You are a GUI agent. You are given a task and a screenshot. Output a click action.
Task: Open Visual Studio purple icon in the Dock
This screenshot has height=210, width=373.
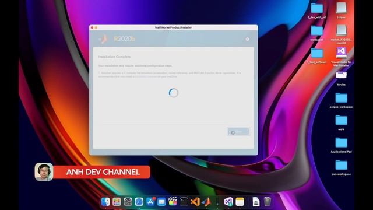(x=228, y=202)
